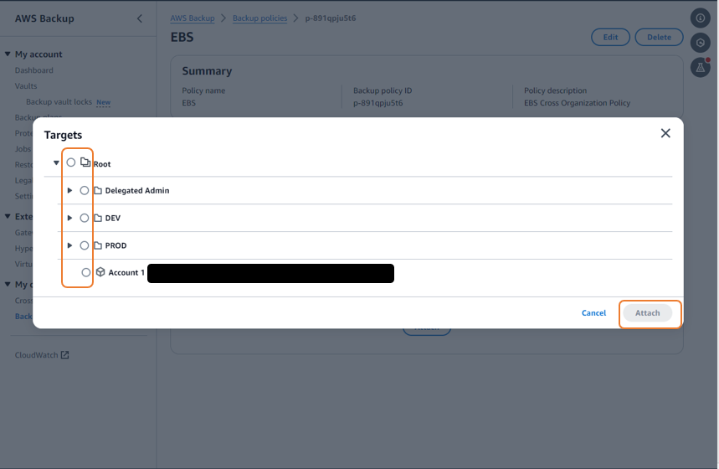This screenshot has width=719, height=469.
Task: Click the Delegated Admin folder icon
Action: point(98,190)
